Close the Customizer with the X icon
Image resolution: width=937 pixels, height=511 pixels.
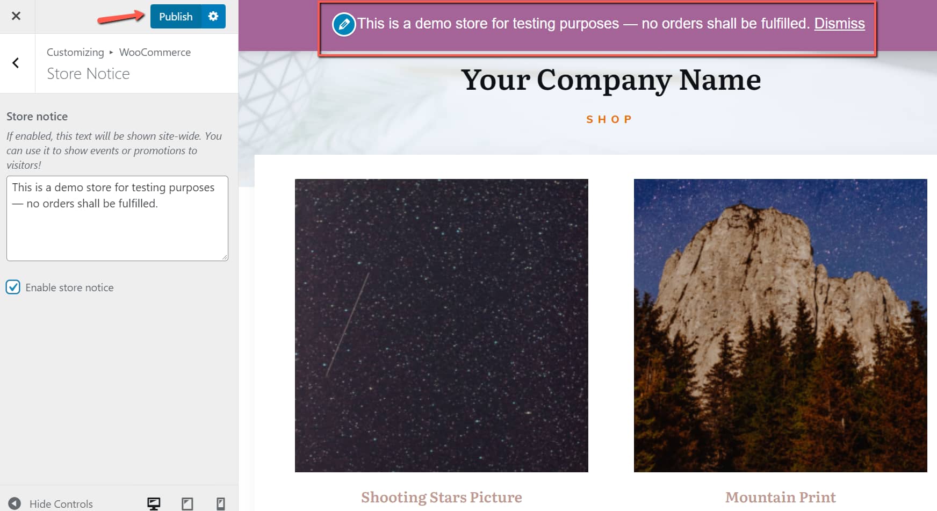16,16
